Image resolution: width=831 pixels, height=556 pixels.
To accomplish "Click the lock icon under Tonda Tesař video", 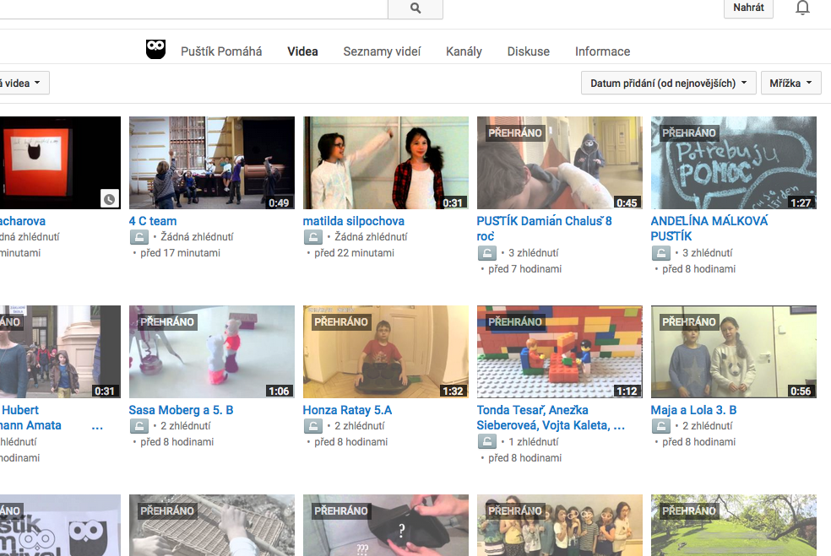I will pos(486,441).
